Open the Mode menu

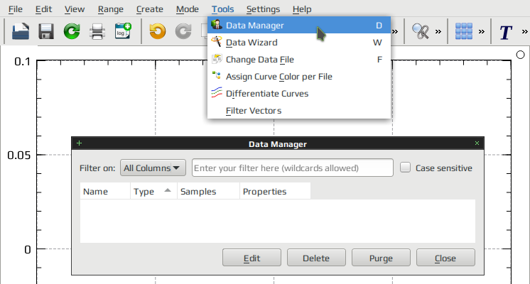188,9
